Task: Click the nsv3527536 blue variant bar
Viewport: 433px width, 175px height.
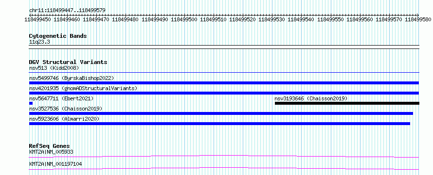Action: [x=221, y=113]
